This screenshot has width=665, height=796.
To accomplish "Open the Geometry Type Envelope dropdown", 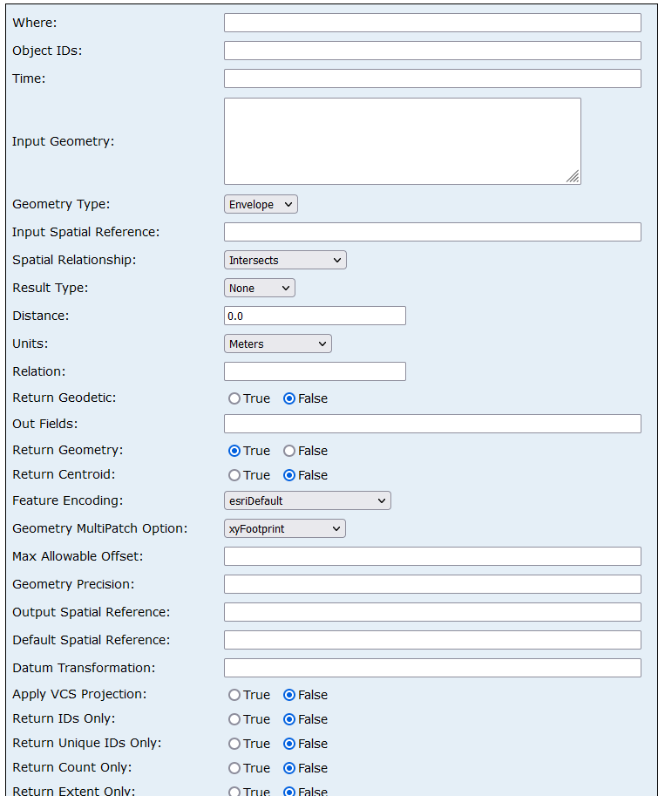I will [x=261, y=204].
